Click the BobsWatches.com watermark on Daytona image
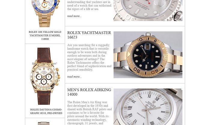210x125 pixels. pyautogui.click(x=45, y=64)
